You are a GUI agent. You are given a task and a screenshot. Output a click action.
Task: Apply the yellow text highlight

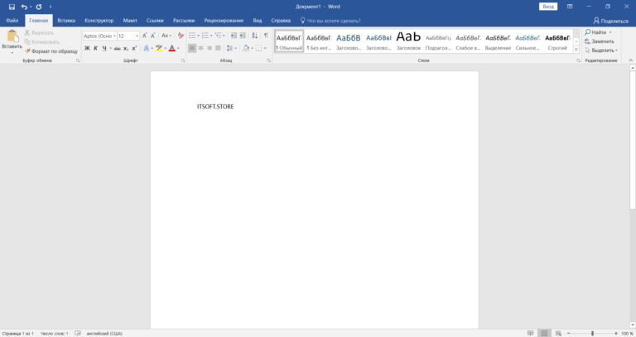pyautogui.click(x=159, y=48)
